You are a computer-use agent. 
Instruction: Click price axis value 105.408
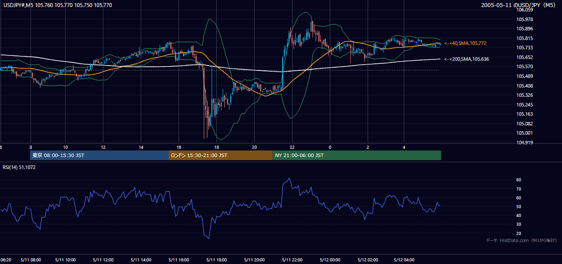524,86
